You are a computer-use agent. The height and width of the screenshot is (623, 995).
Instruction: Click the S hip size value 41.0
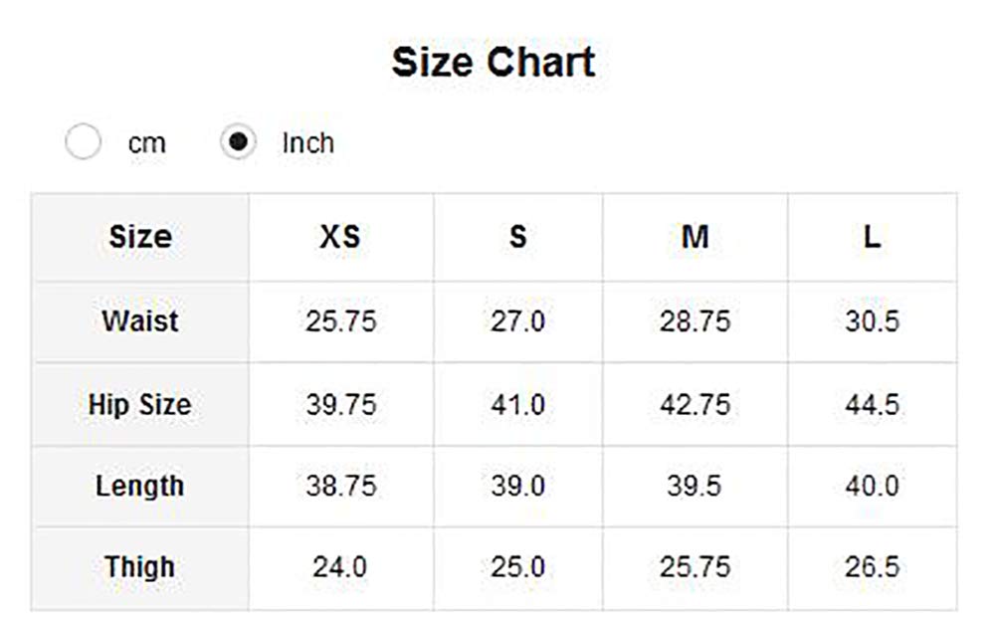coord(517,405)
